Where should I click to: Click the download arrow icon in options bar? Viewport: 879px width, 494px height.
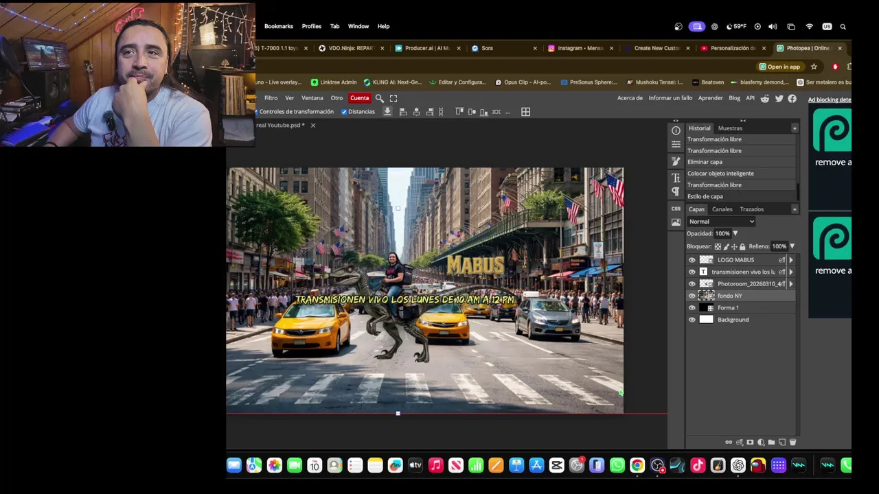[387, 112]
